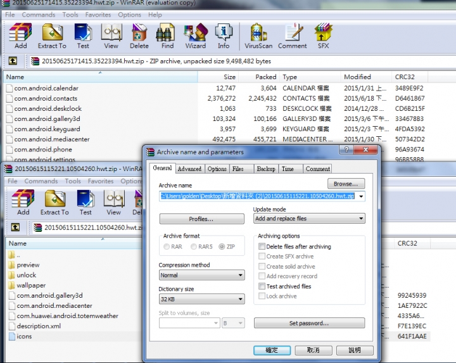
Task: Toggle Create SFX archive checkbox
Action: 262,256
